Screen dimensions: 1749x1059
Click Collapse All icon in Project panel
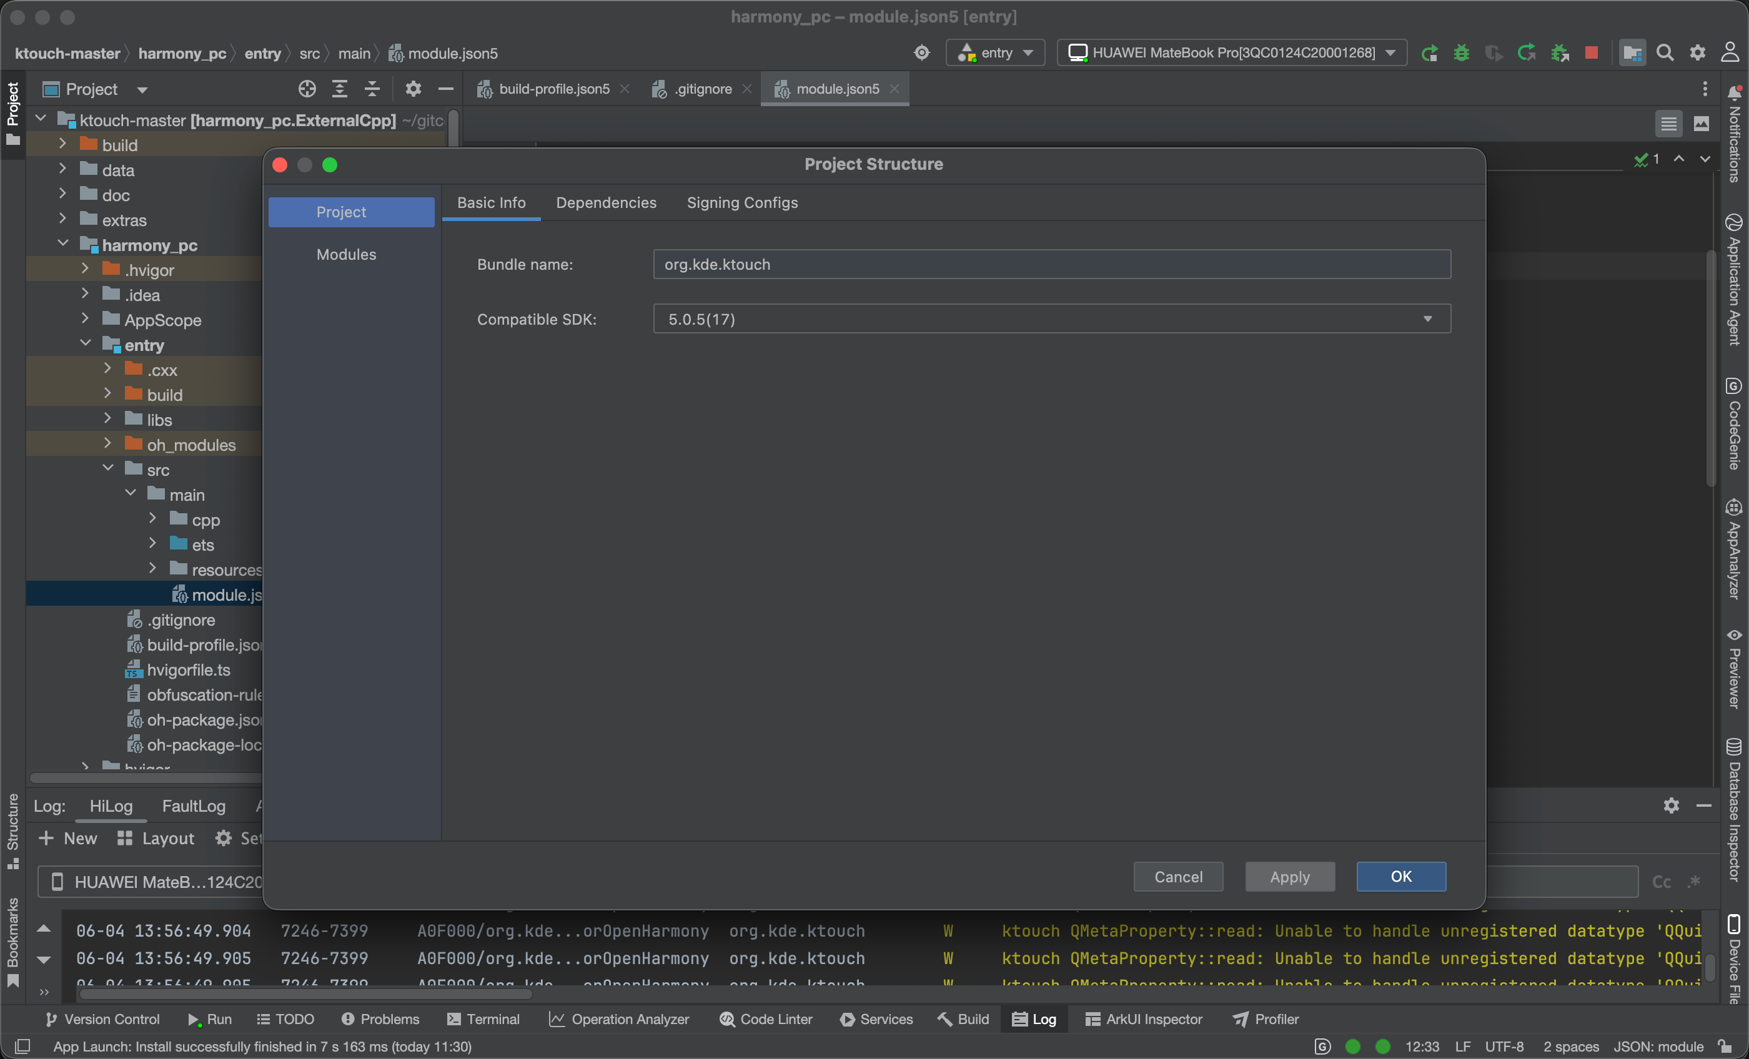pyautogui.click(x=372, y=89)
